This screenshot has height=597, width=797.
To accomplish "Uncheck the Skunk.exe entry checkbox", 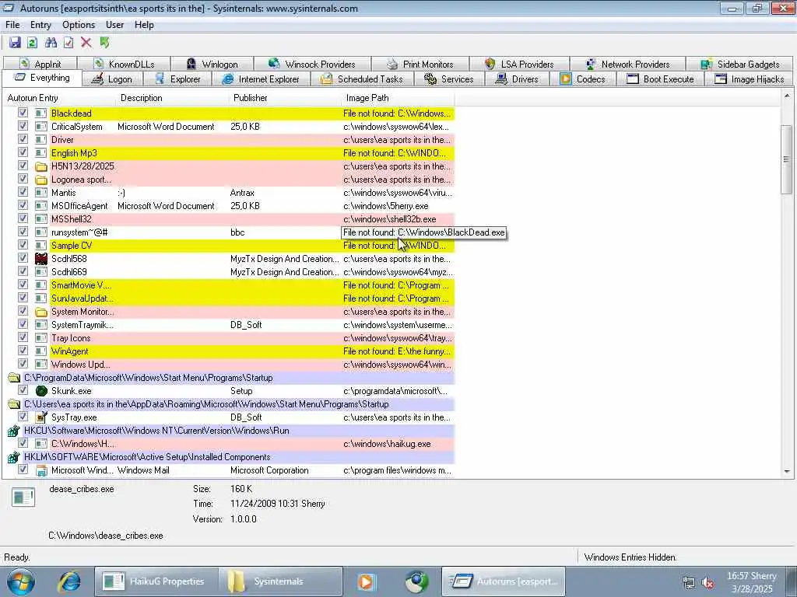I will point(23,389).
